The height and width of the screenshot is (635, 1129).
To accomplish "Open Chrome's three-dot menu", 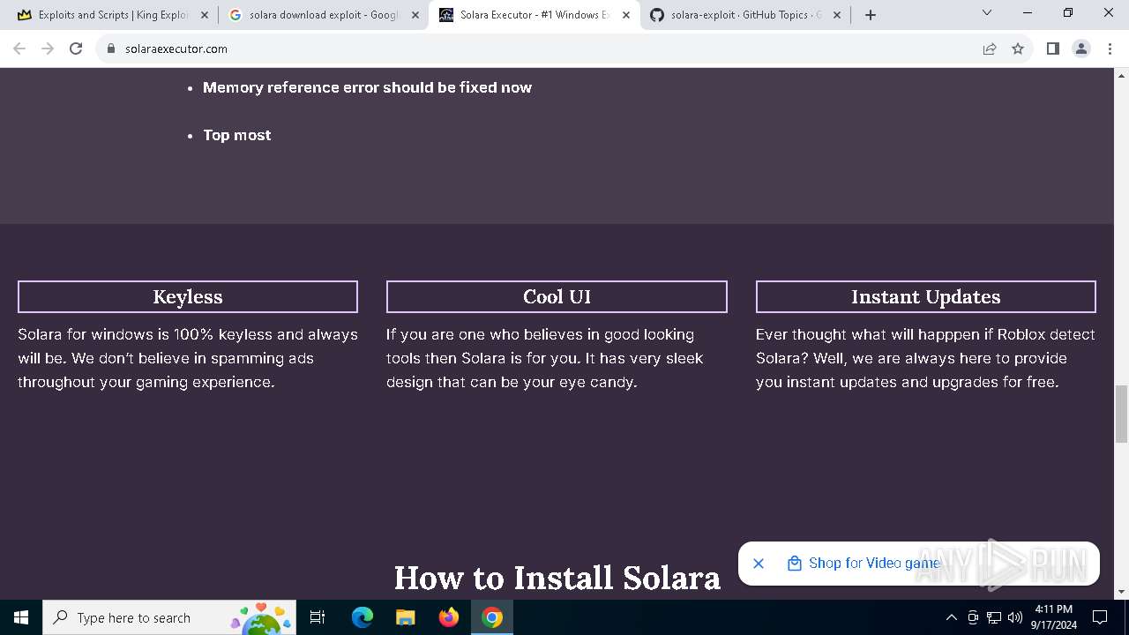I will [1110, 49].
